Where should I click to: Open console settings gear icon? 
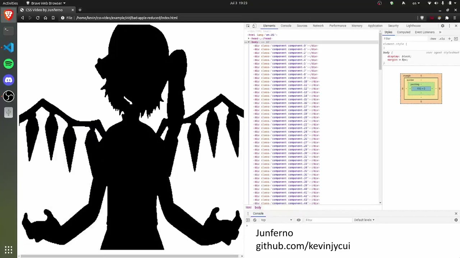[x=456, y=220]
